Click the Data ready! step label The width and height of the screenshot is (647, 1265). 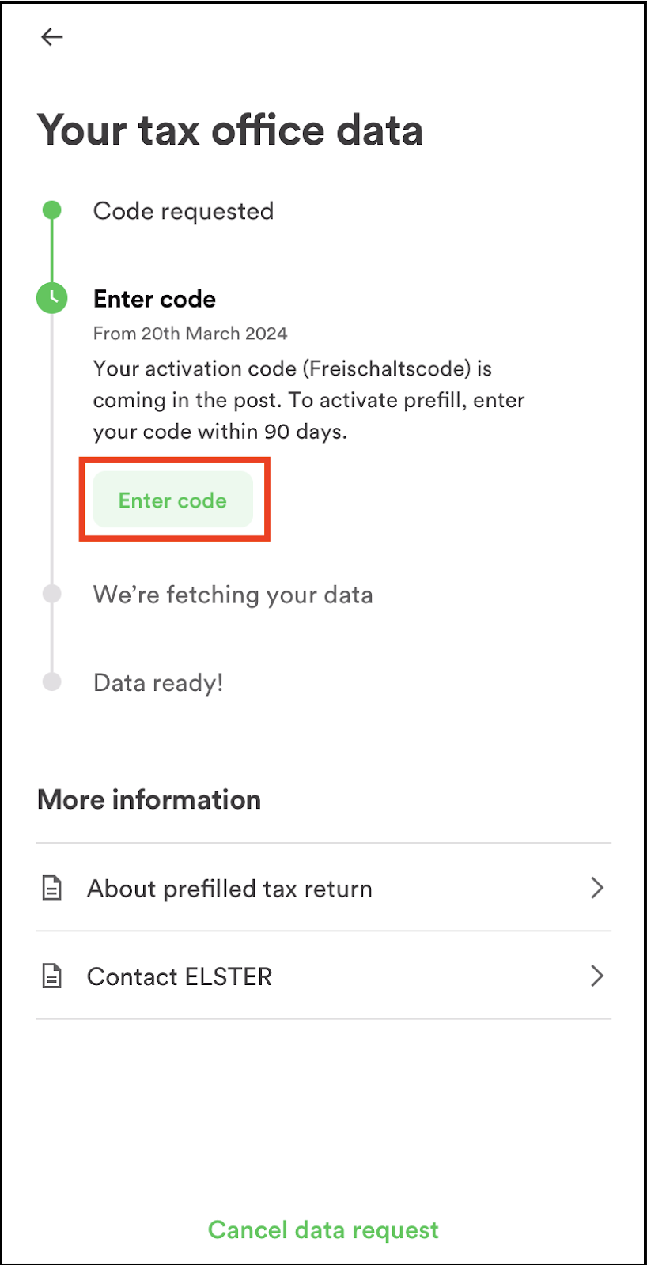coord(158,682)
